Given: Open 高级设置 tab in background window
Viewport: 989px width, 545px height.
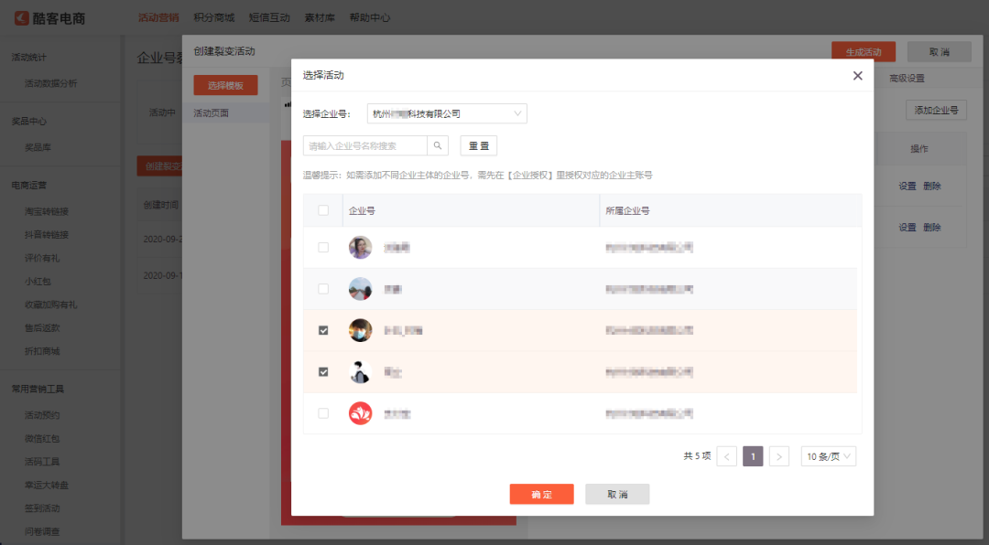Looking at the screenshot, I should (907, 78).
